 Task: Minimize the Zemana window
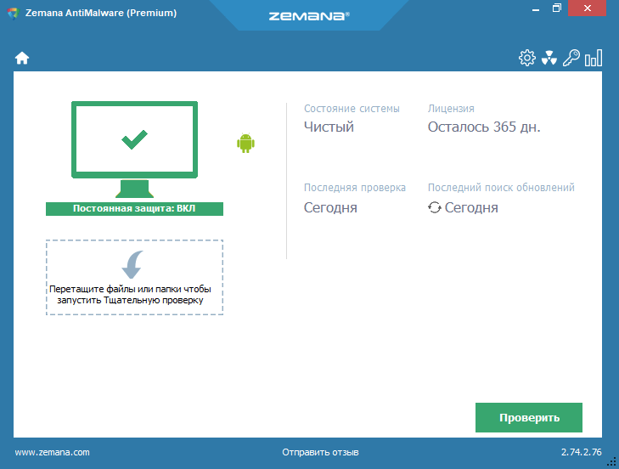tap(536, 9)
